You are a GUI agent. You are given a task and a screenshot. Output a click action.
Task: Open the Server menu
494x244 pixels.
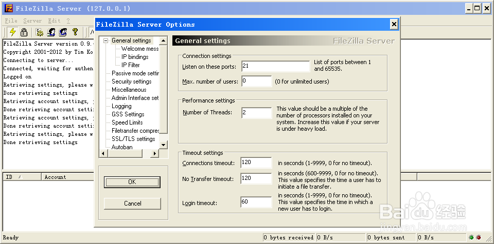click(32, 21)
